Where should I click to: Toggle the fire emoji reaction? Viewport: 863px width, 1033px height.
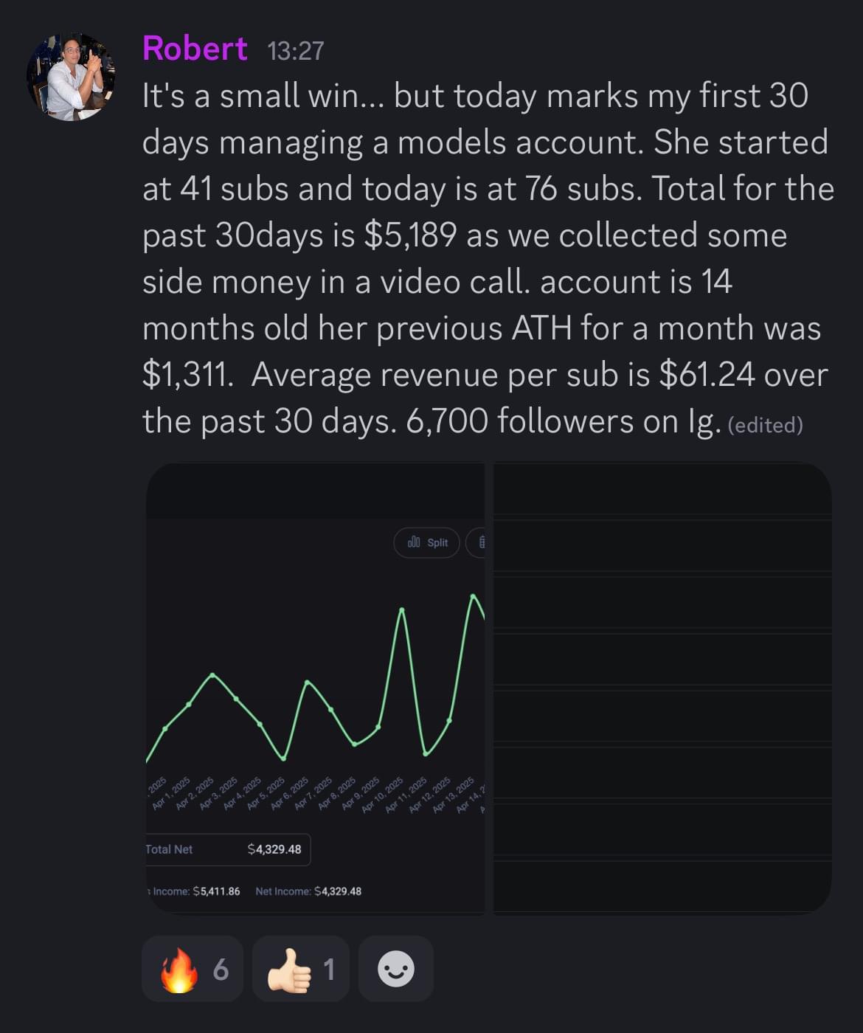(x=193, y=969)
